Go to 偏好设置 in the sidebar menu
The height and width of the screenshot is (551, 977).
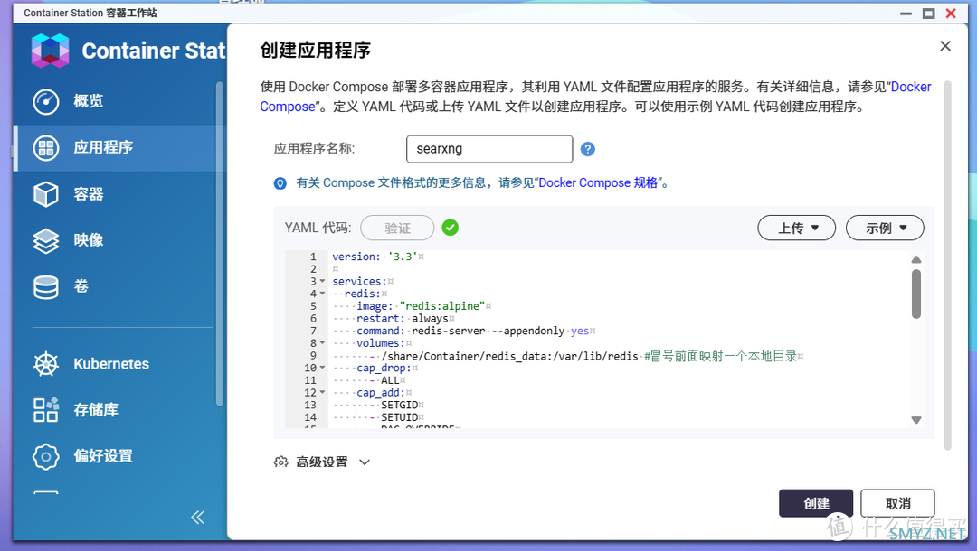tap(103, 456)
